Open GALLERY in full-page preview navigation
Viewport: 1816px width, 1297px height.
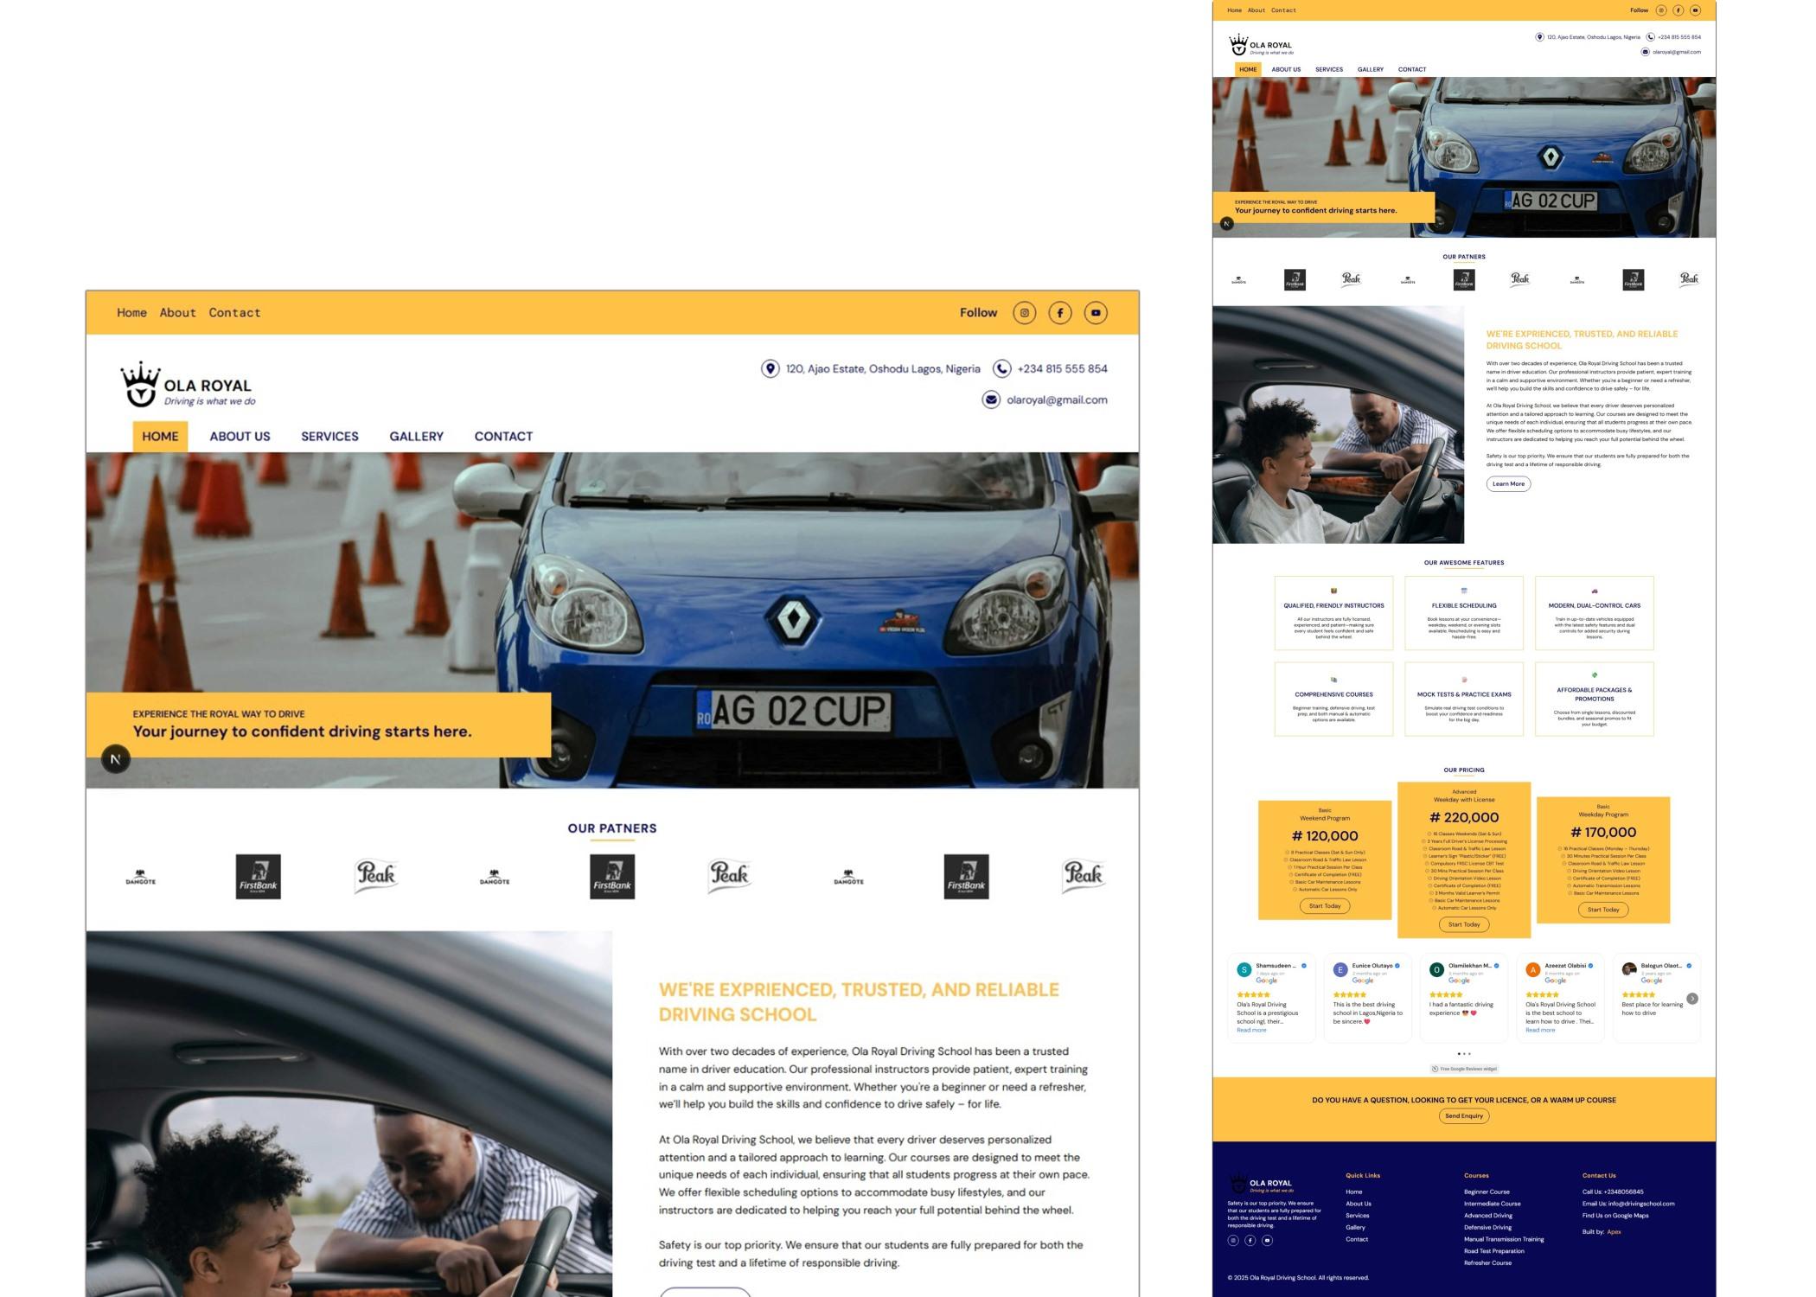[x=1371, y=69]
